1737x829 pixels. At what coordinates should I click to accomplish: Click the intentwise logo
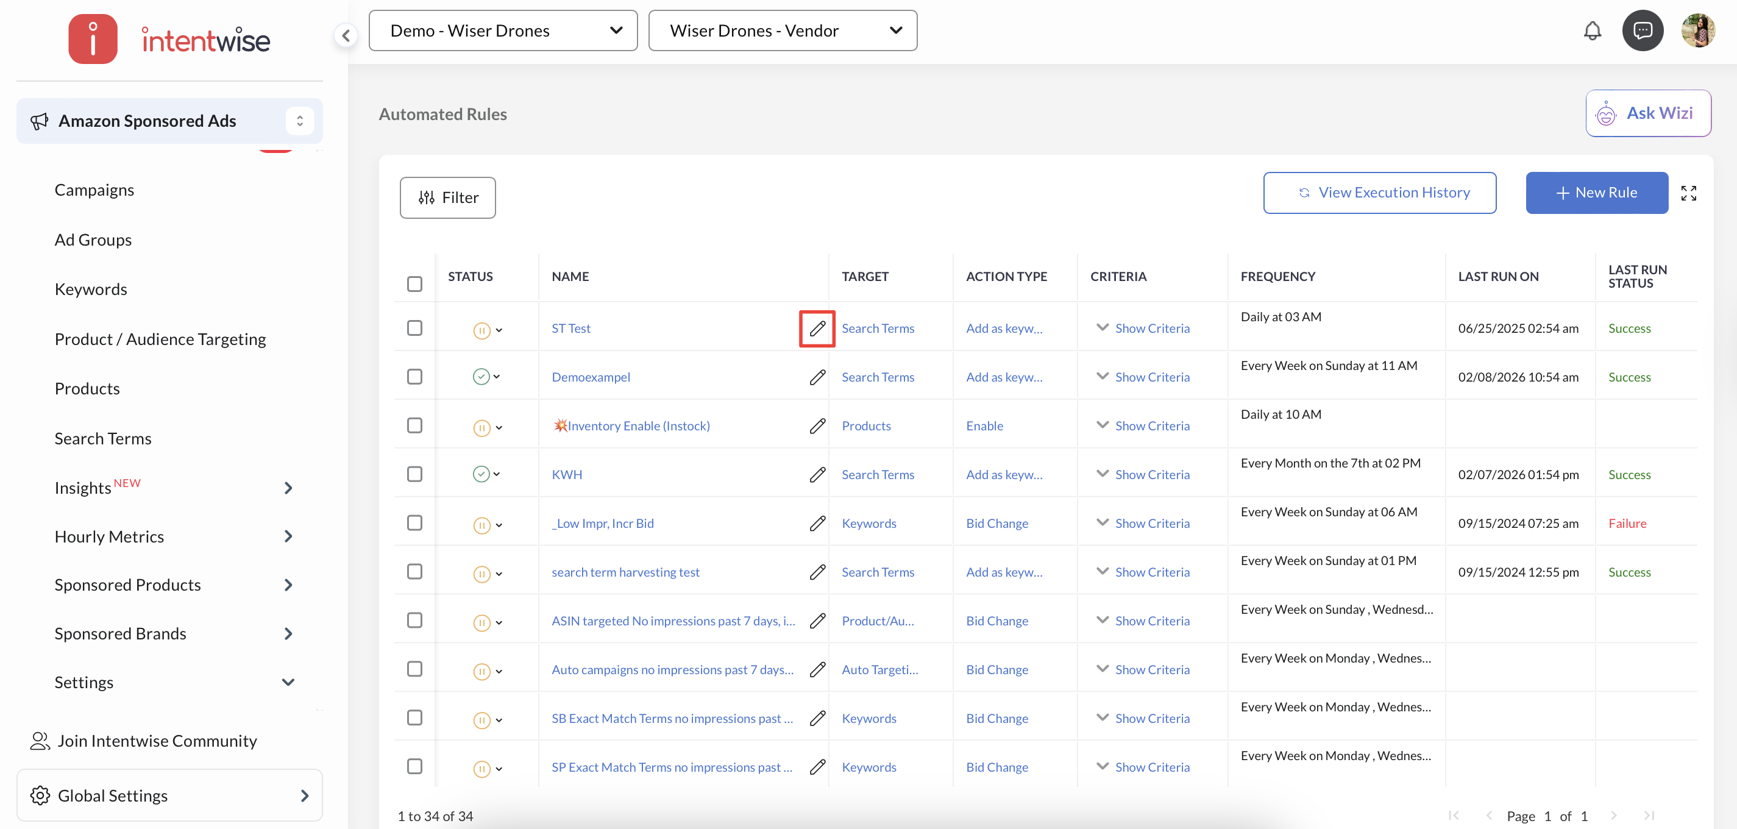click(170, 40)
